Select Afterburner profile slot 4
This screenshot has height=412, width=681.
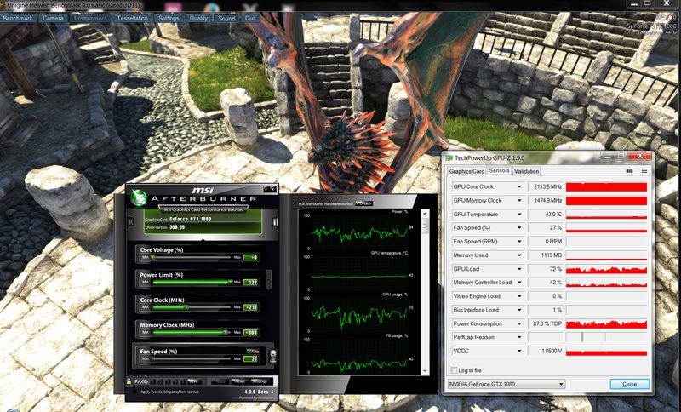(175, 381)
